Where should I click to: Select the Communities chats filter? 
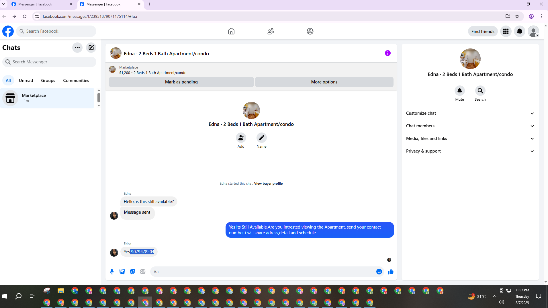pos(76,81)
